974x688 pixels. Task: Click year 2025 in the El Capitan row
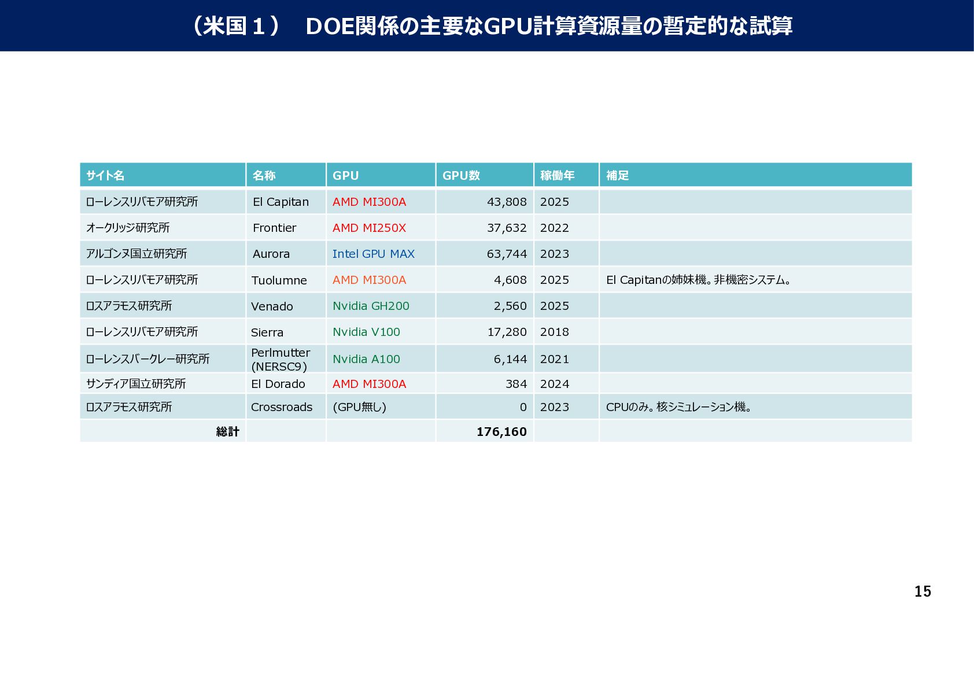point(555,202)
